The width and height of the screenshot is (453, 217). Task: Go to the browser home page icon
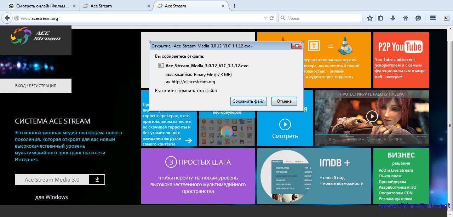tap(406, 18)
